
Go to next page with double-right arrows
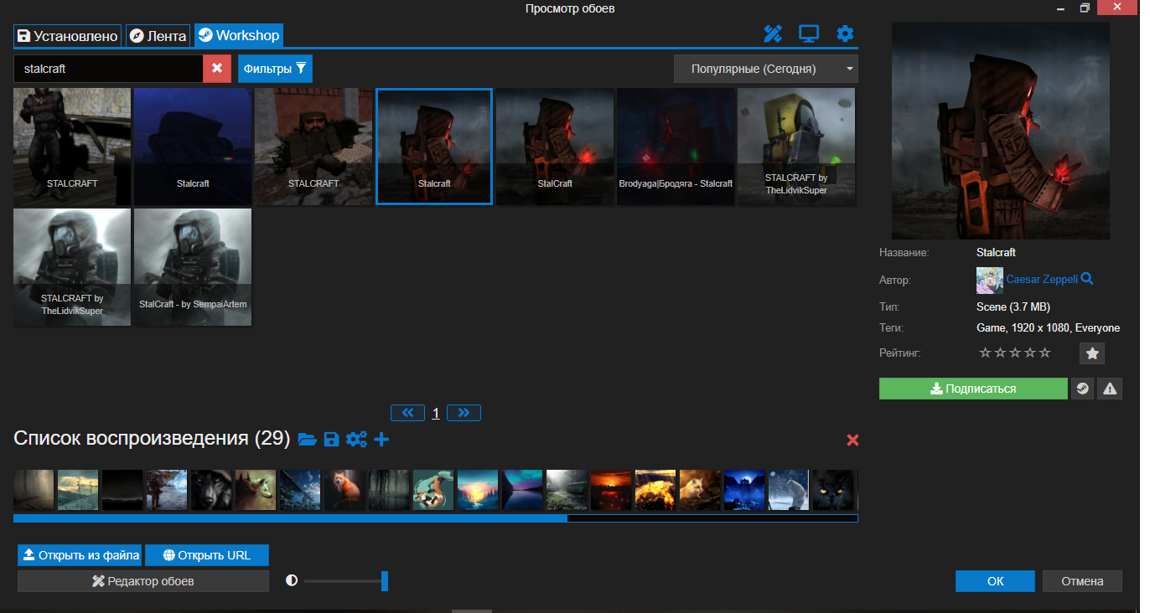(464, 413)
